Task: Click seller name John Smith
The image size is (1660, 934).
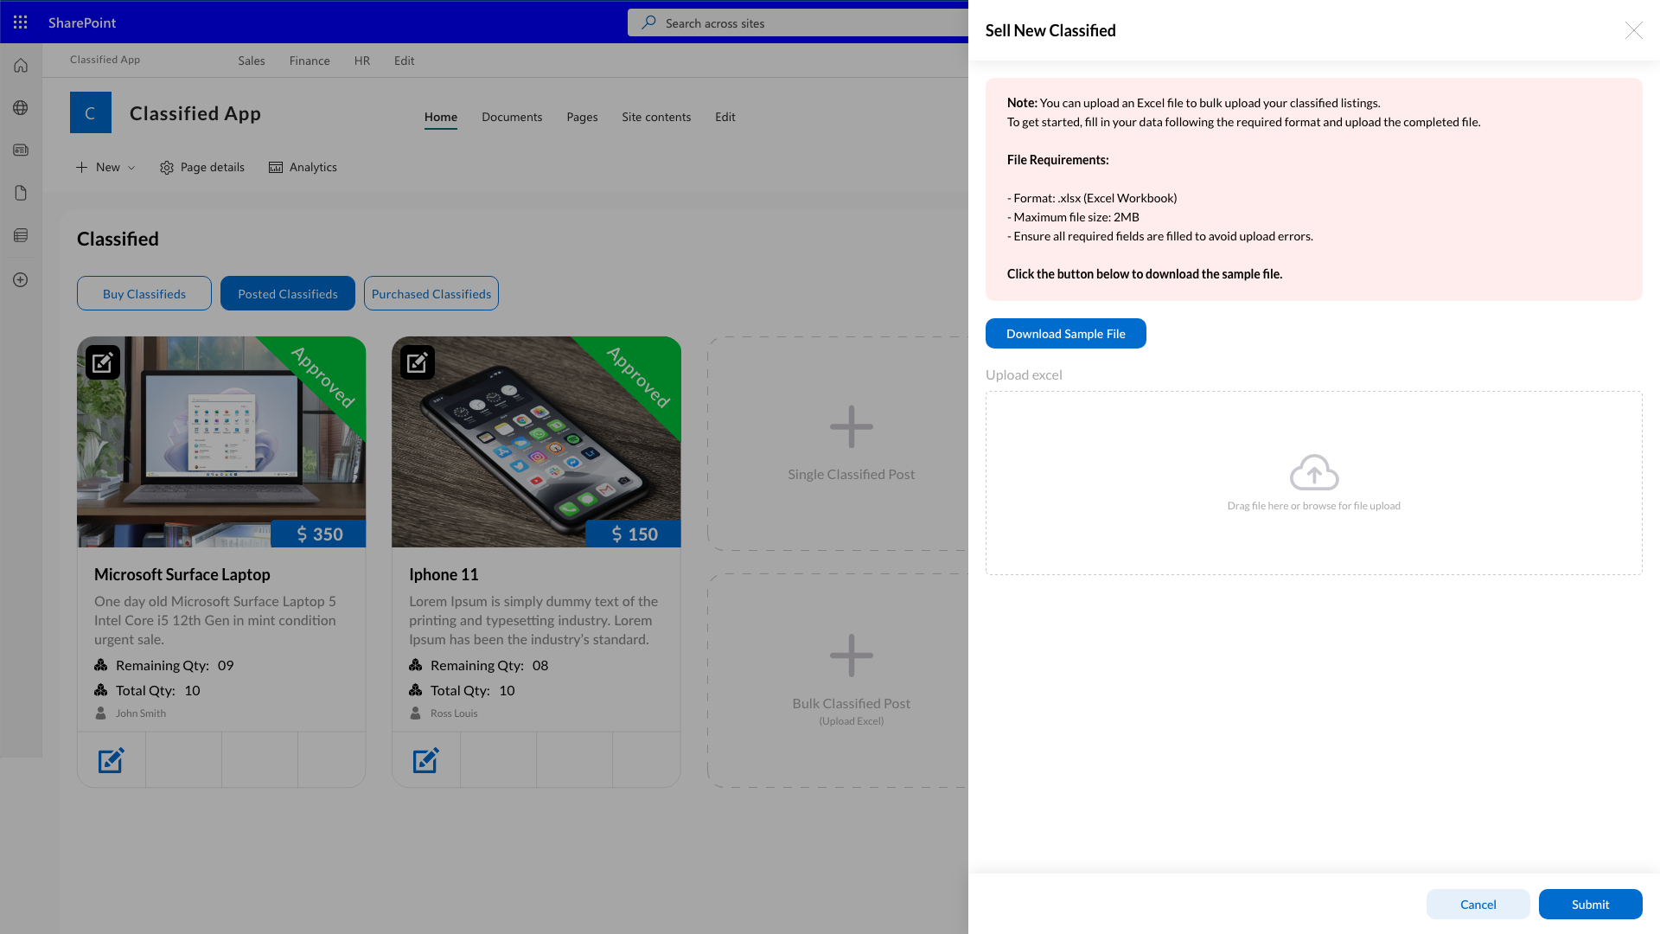Action: [141, 713]
